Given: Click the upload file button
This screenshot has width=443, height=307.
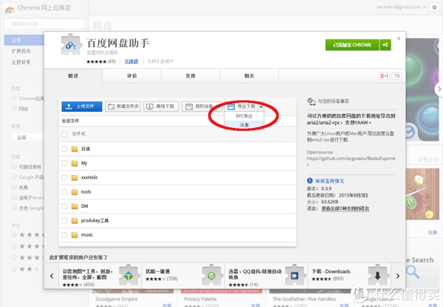Looking at the screenshot, I should (82, 107).
